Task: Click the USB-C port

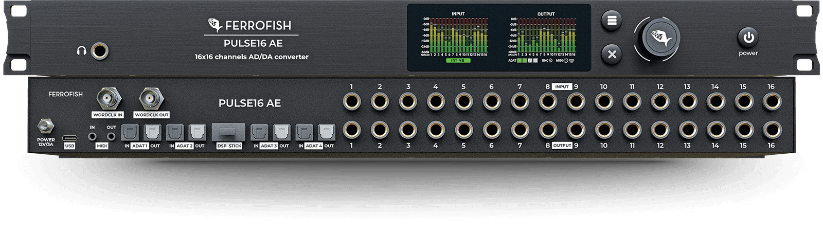Action: coord(69,138)
